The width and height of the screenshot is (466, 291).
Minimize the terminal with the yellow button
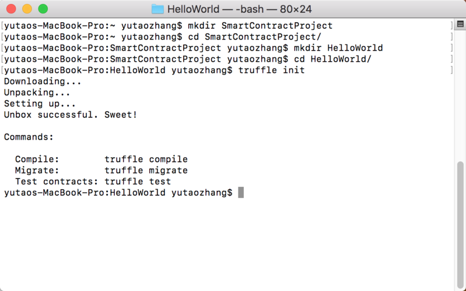(x=27, y=9)
